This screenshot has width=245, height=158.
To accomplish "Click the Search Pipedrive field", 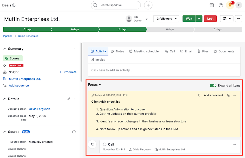I will click(x=116, y=5).
